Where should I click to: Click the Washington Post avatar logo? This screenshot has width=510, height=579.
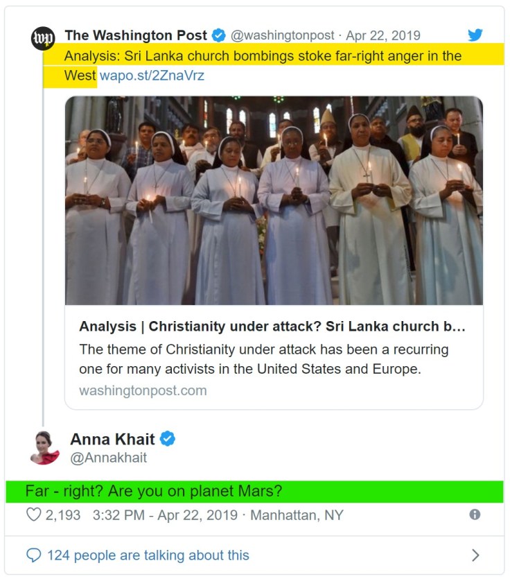[43, 40]
